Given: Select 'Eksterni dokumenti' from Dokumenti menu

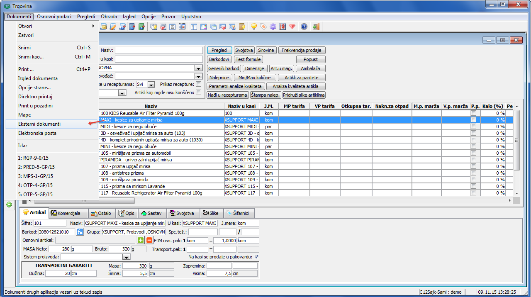Looking at the screenshot, I should [x=39, y=124].
